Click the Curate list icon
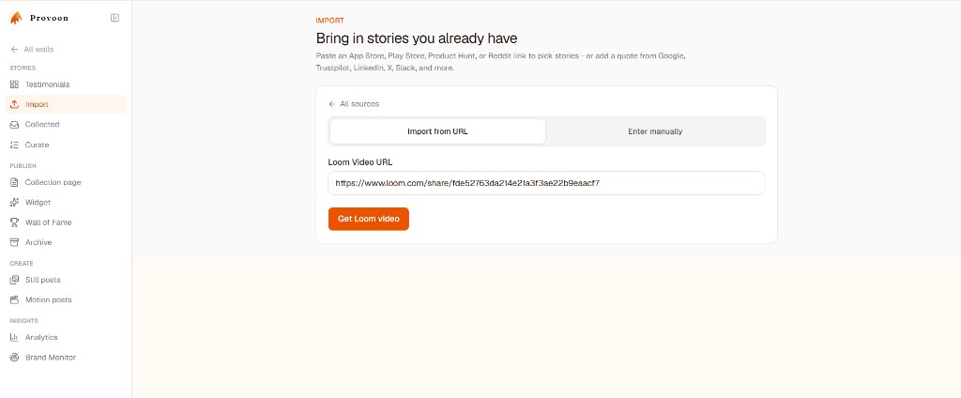Screen dimensions: 961x398 pos(15,145)
